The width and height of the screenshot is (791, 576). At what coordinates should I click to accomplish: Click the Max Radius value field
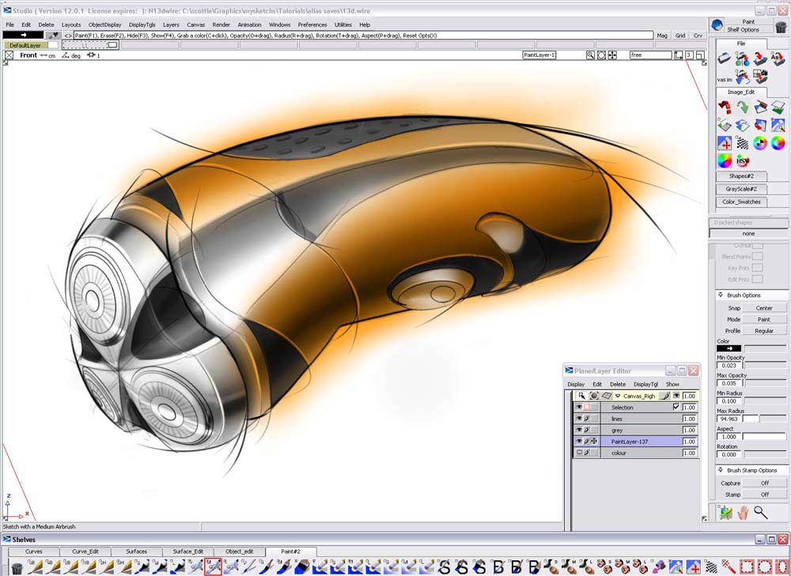tap(729, 419)
